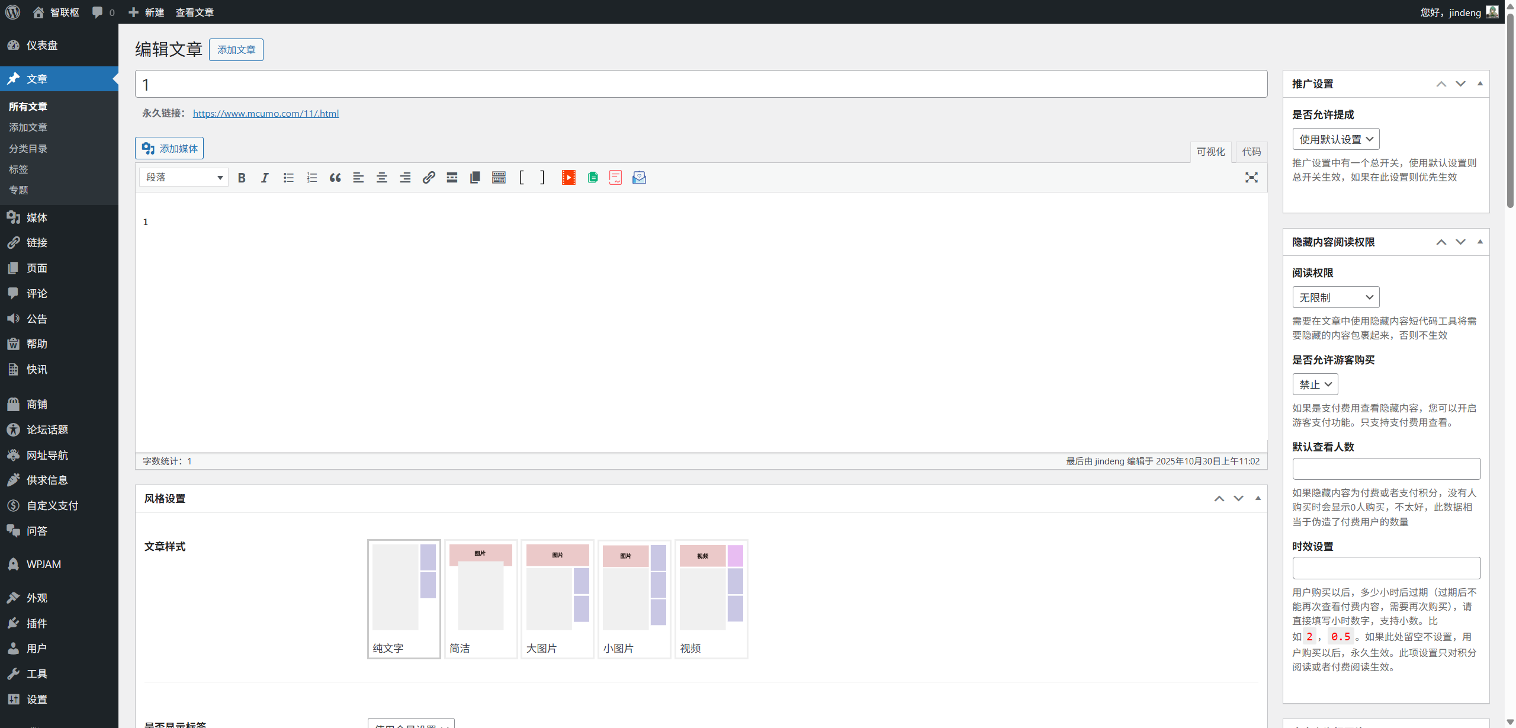Switch to the 代码 editor tab
Viewport: 1516px width, 728px height.
[1251, 152]
